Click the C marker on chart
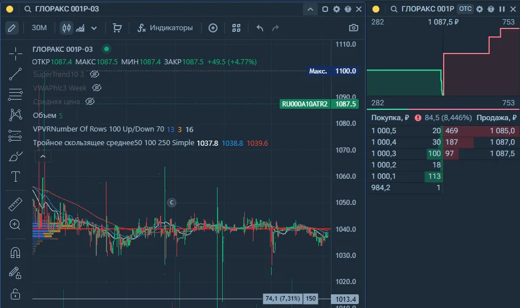Image resolution: width=520 pixels, height=308 pixels. [x=171, y=202]
